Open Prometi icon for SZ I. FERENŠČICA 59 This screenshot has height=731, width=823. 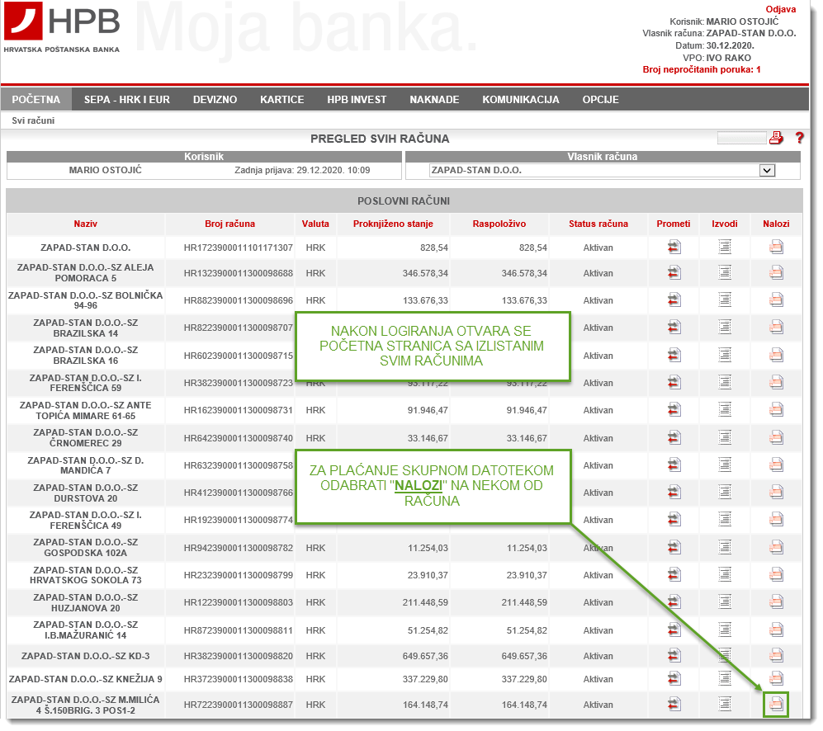click(674, 383)
